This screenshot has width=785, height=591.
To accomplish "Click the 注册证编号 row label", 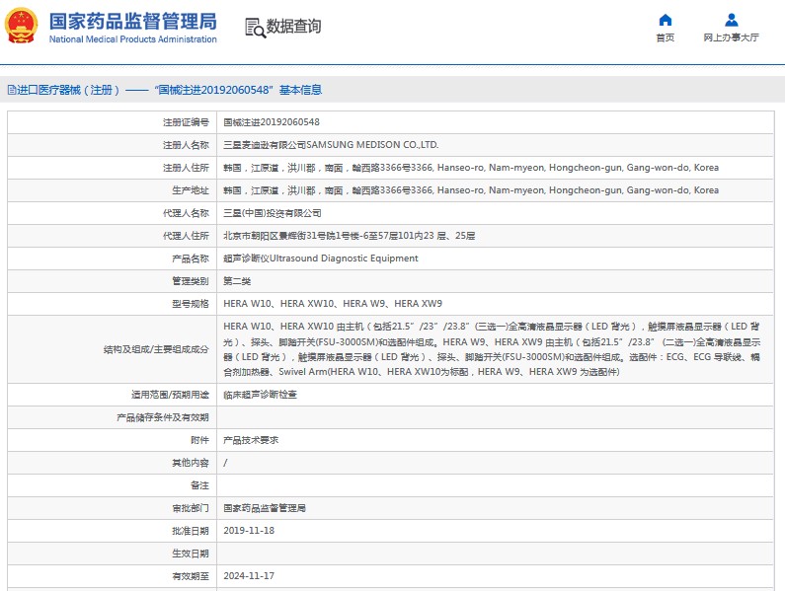I will pyautogui.click(x=186, y=122).
